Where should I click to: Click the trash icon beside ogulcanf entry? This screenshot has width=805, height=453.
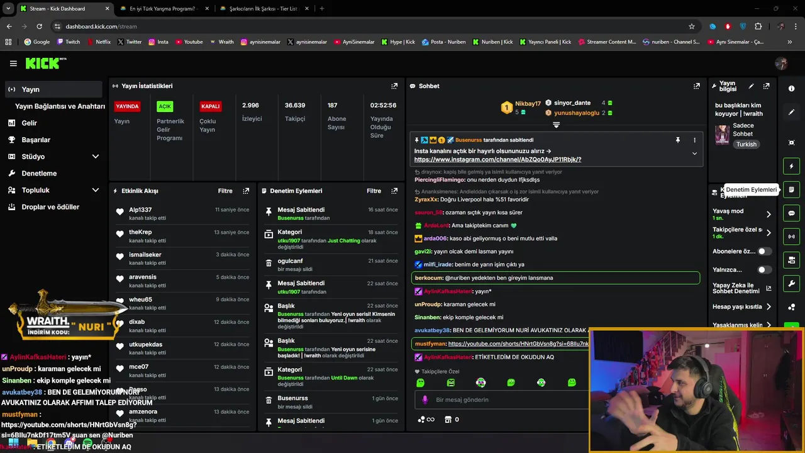(269, 263)
